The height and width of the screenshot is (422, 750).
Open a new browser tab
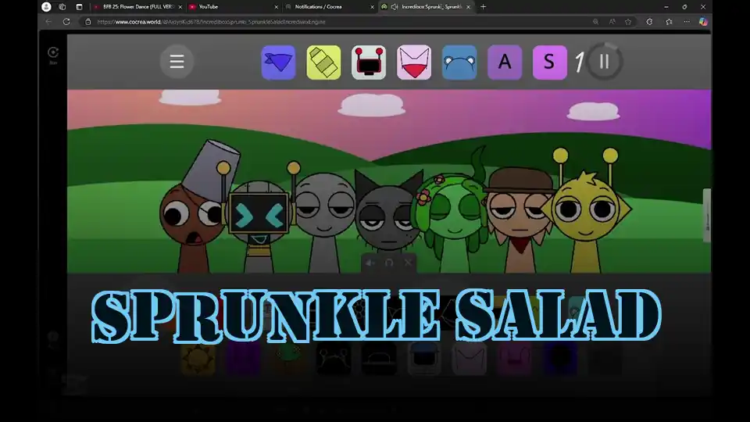point(483,7)
